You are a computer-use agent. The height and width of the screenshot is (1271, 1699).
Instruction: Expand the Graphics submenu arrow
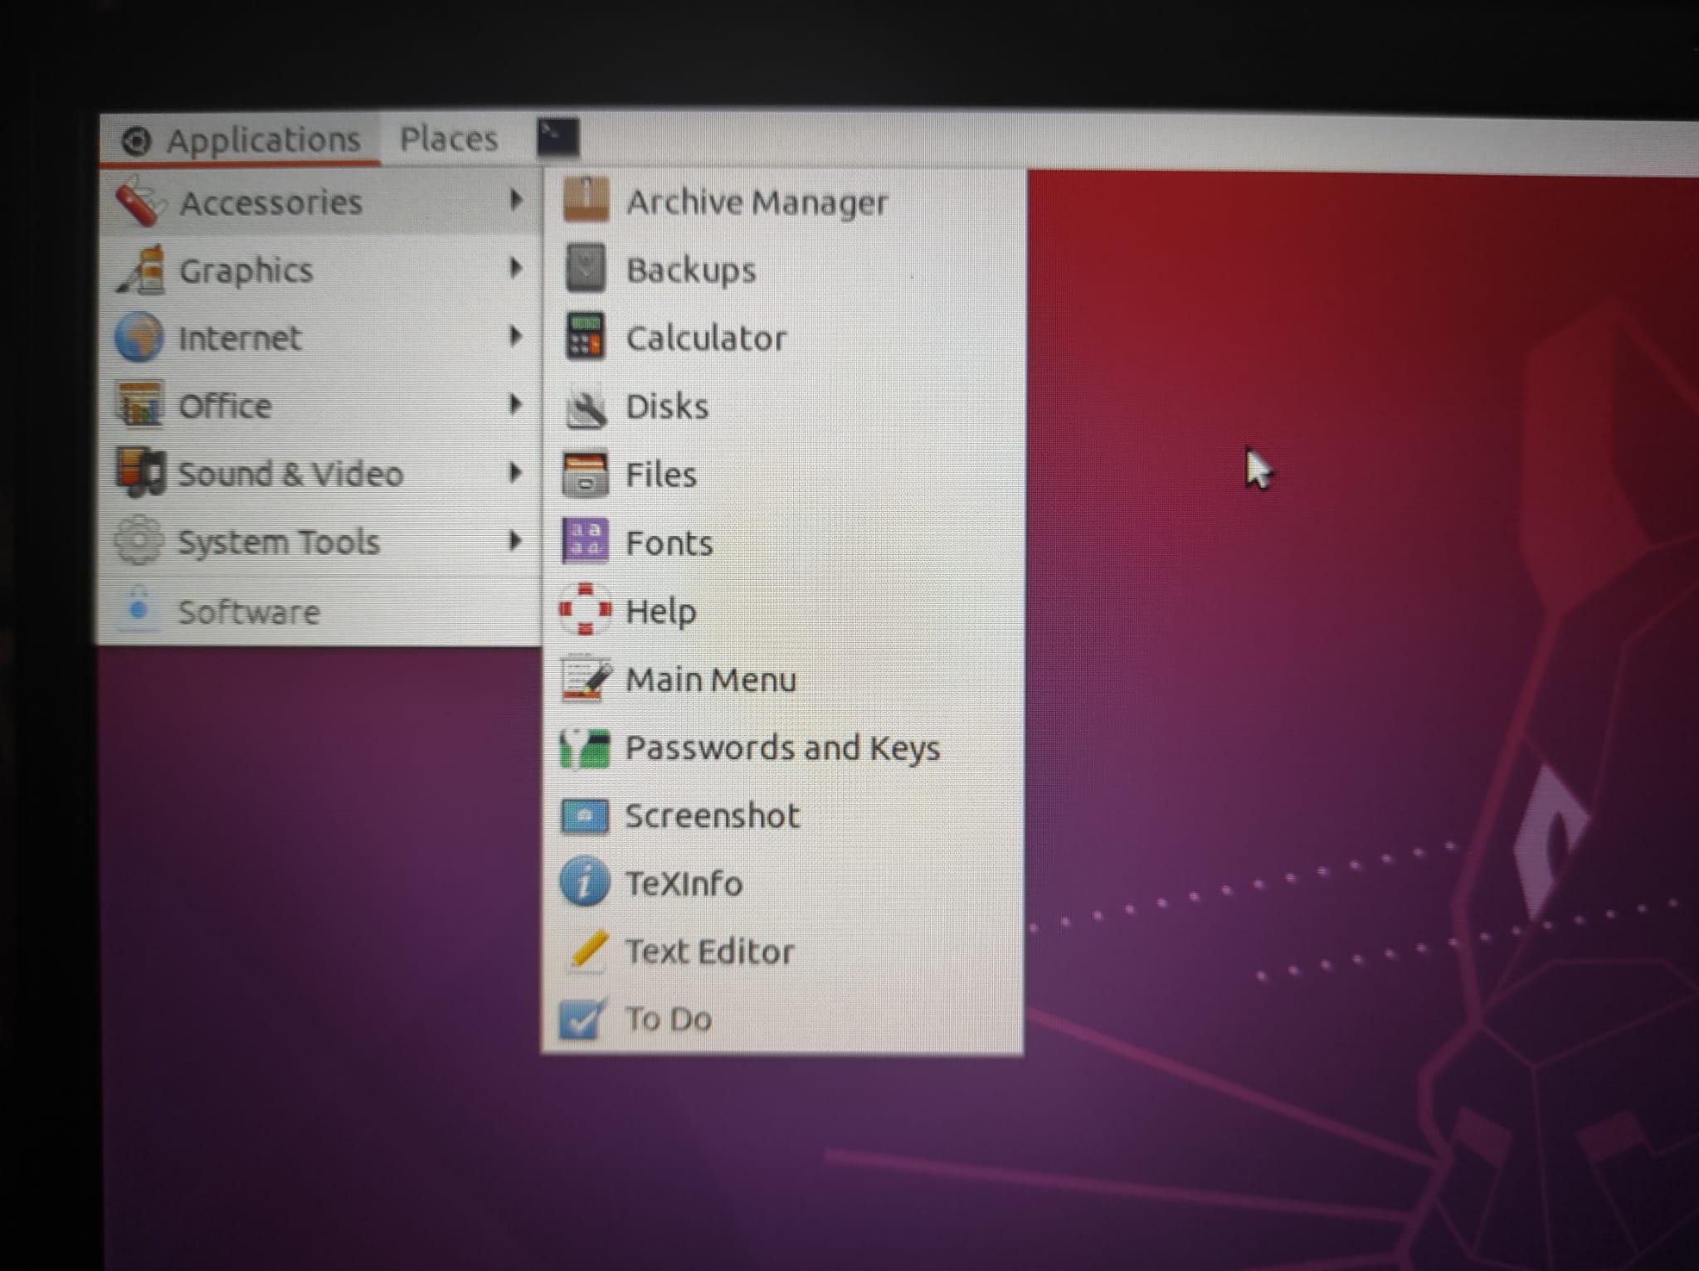(515, 269)
